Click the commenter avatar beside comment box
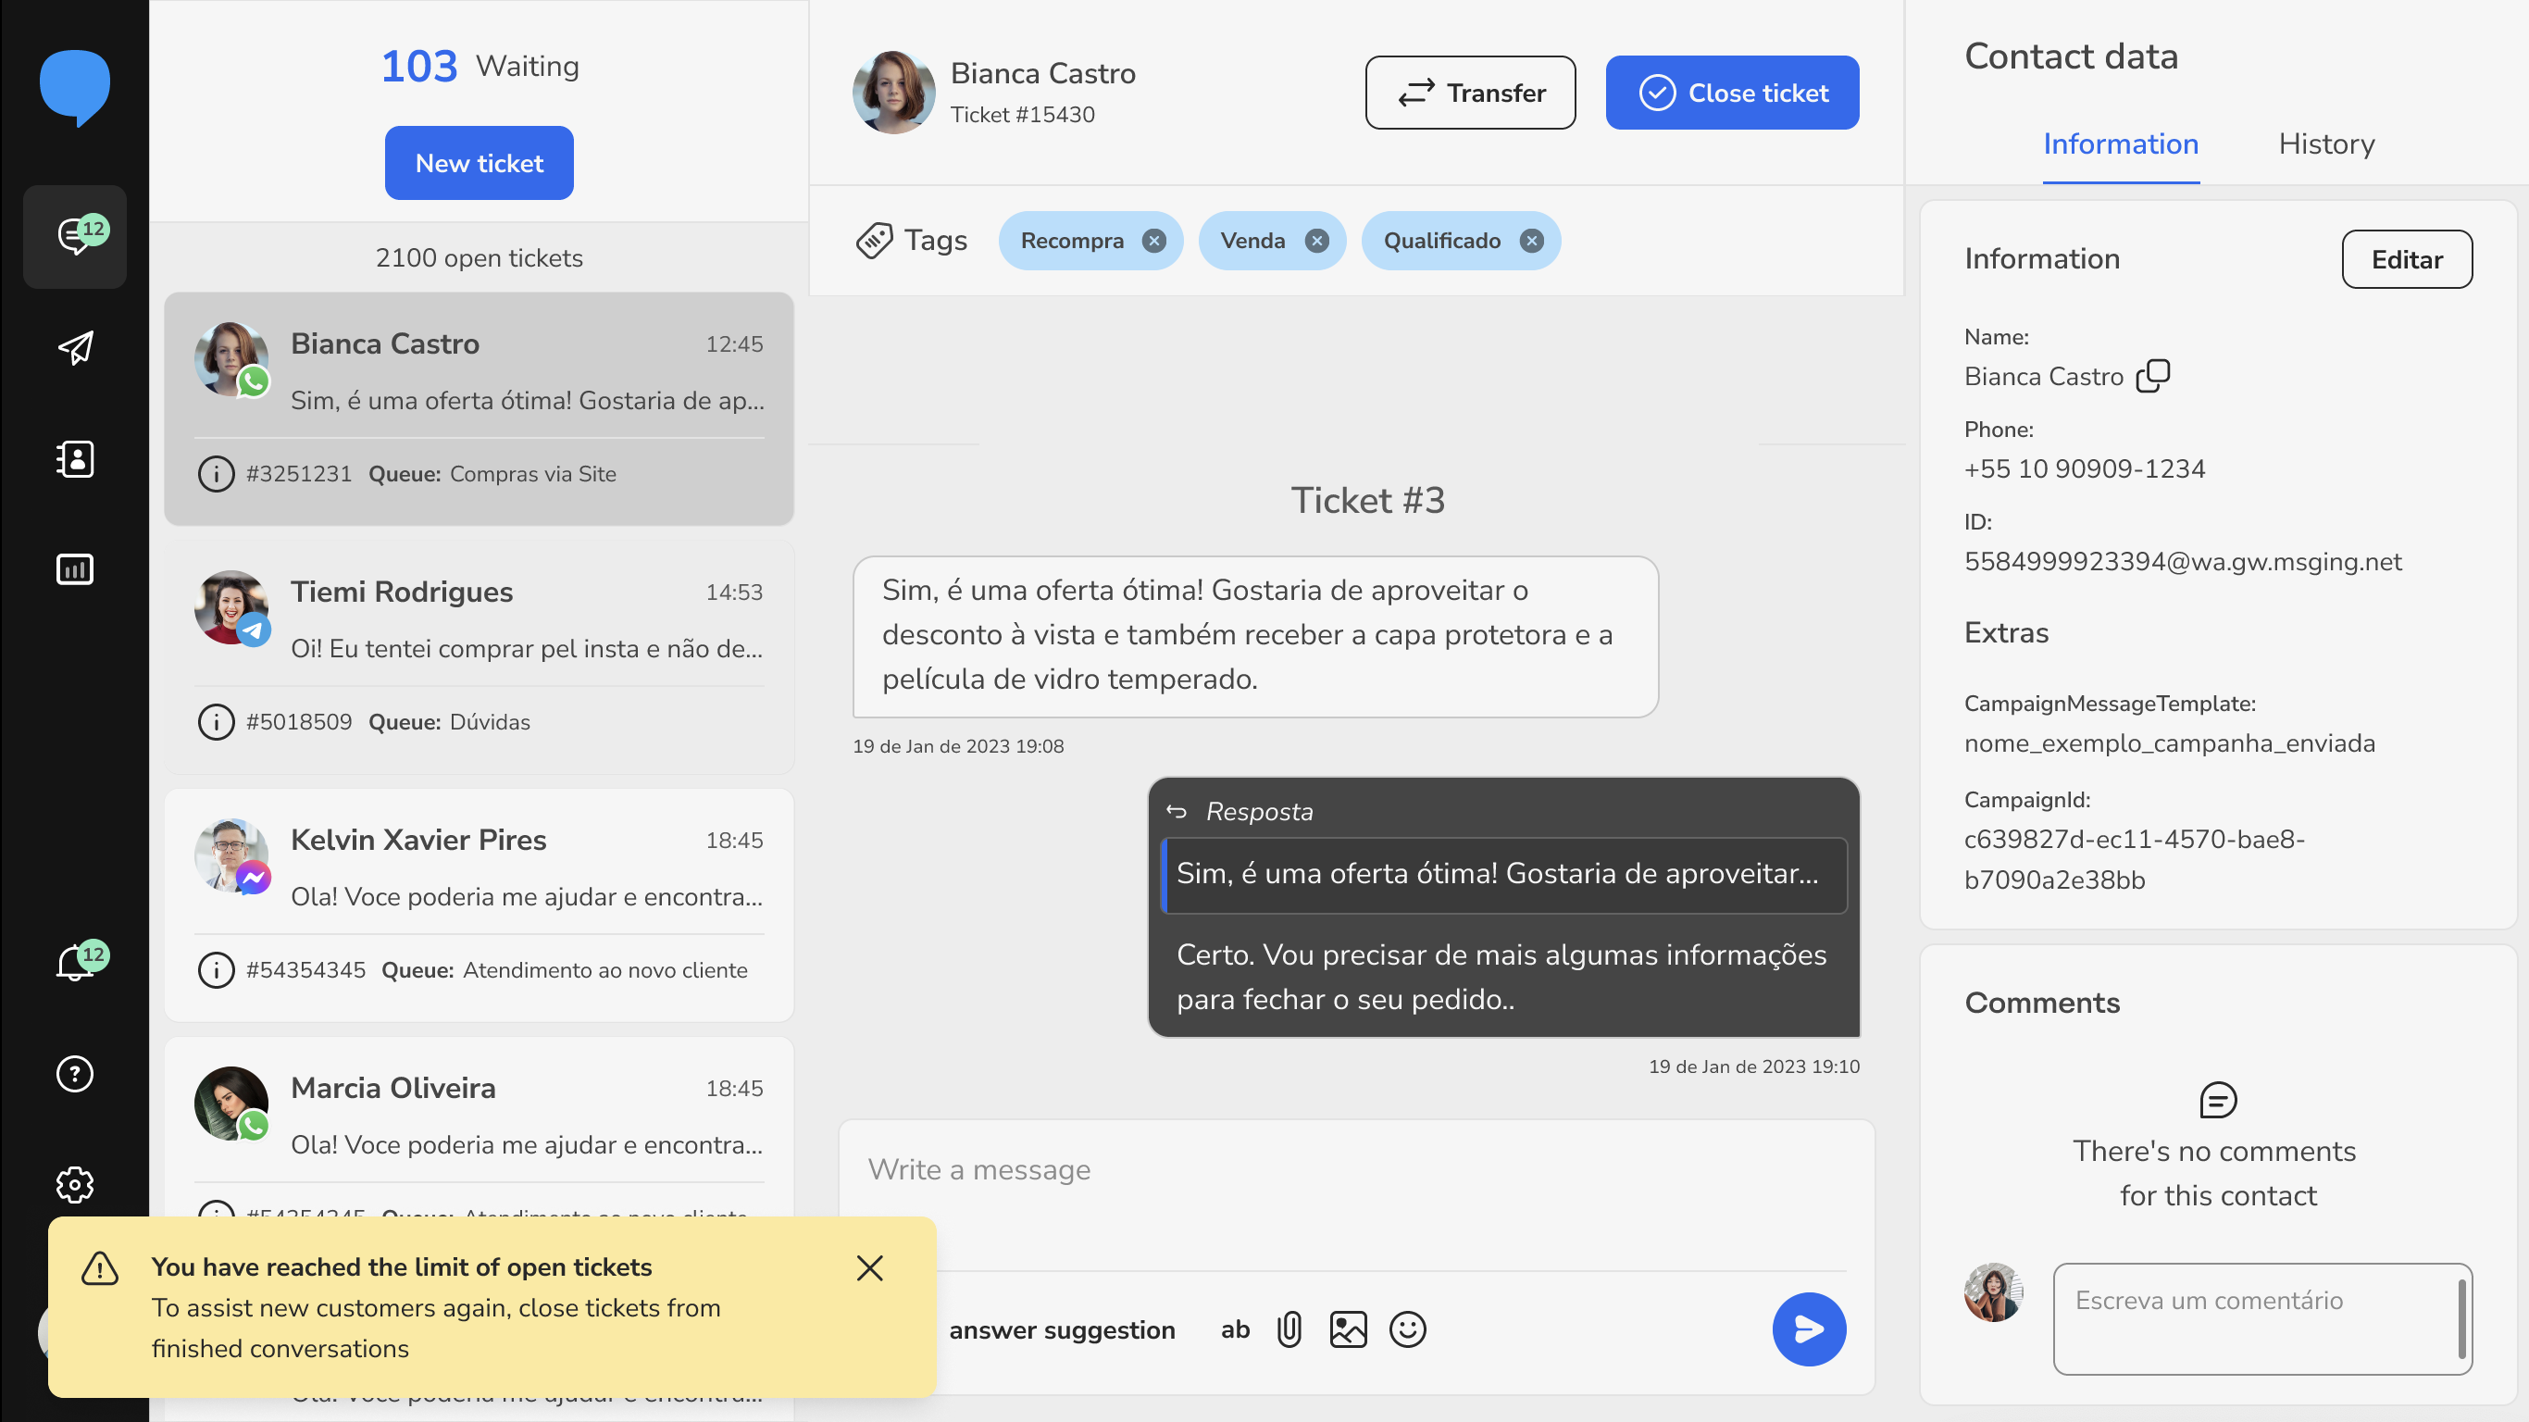The image size is (2529, 1422). (1993, 1292)
